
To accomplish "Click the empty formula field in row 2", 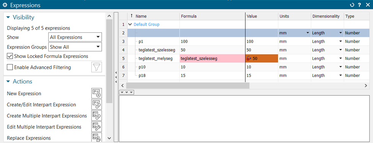I will point(212,33).
